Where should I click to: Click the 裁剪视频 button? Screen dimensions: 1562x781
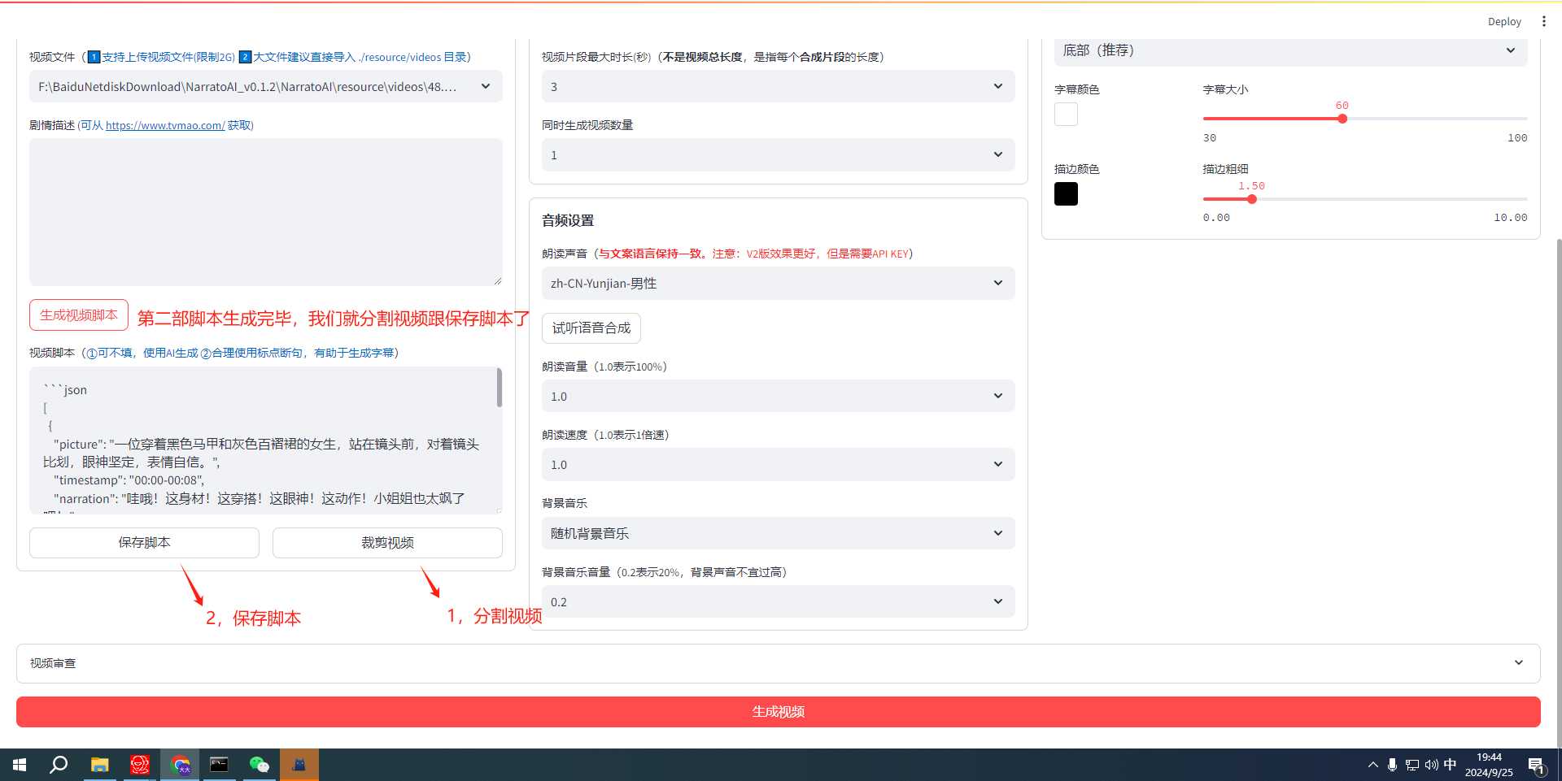click(x=387, y=542)
